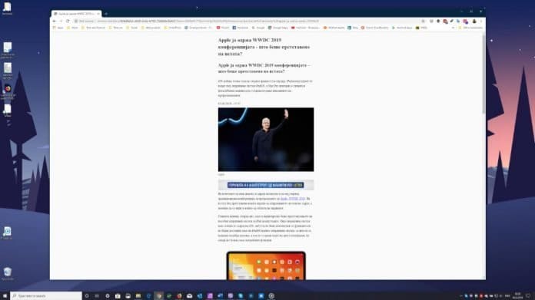Open the Chrome profile avatar menu
This screenshot has height=300, width=535.
click(x=474, y=21)
